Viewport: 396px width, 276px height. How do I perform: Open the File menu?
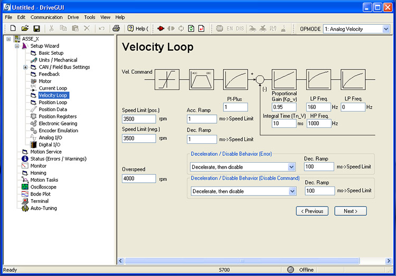click(8, 17)
